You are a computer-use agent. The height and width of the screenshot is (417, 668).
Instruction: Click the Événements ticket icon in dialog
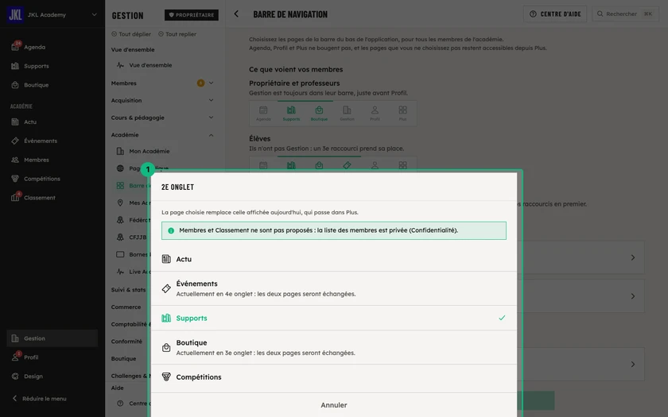coord(166,288)
